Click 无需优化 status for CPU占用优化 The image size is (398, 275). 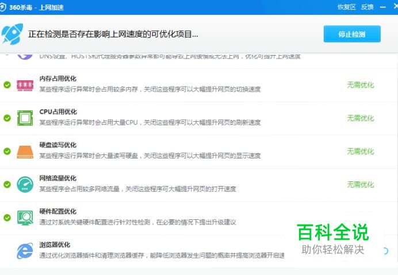(x=361, y=118)
